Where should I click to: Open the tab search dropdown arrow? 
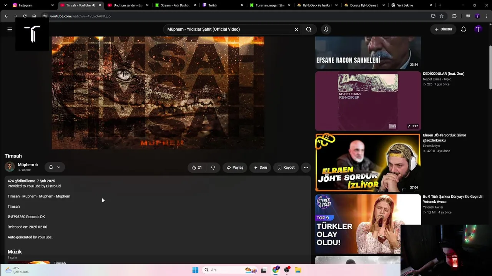coord(5,5)
